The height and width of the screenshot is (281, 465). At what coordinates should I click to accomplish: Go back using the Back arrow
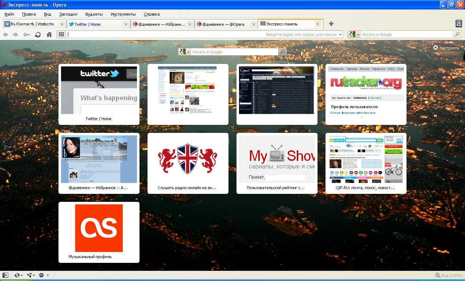tap(5, 34)
